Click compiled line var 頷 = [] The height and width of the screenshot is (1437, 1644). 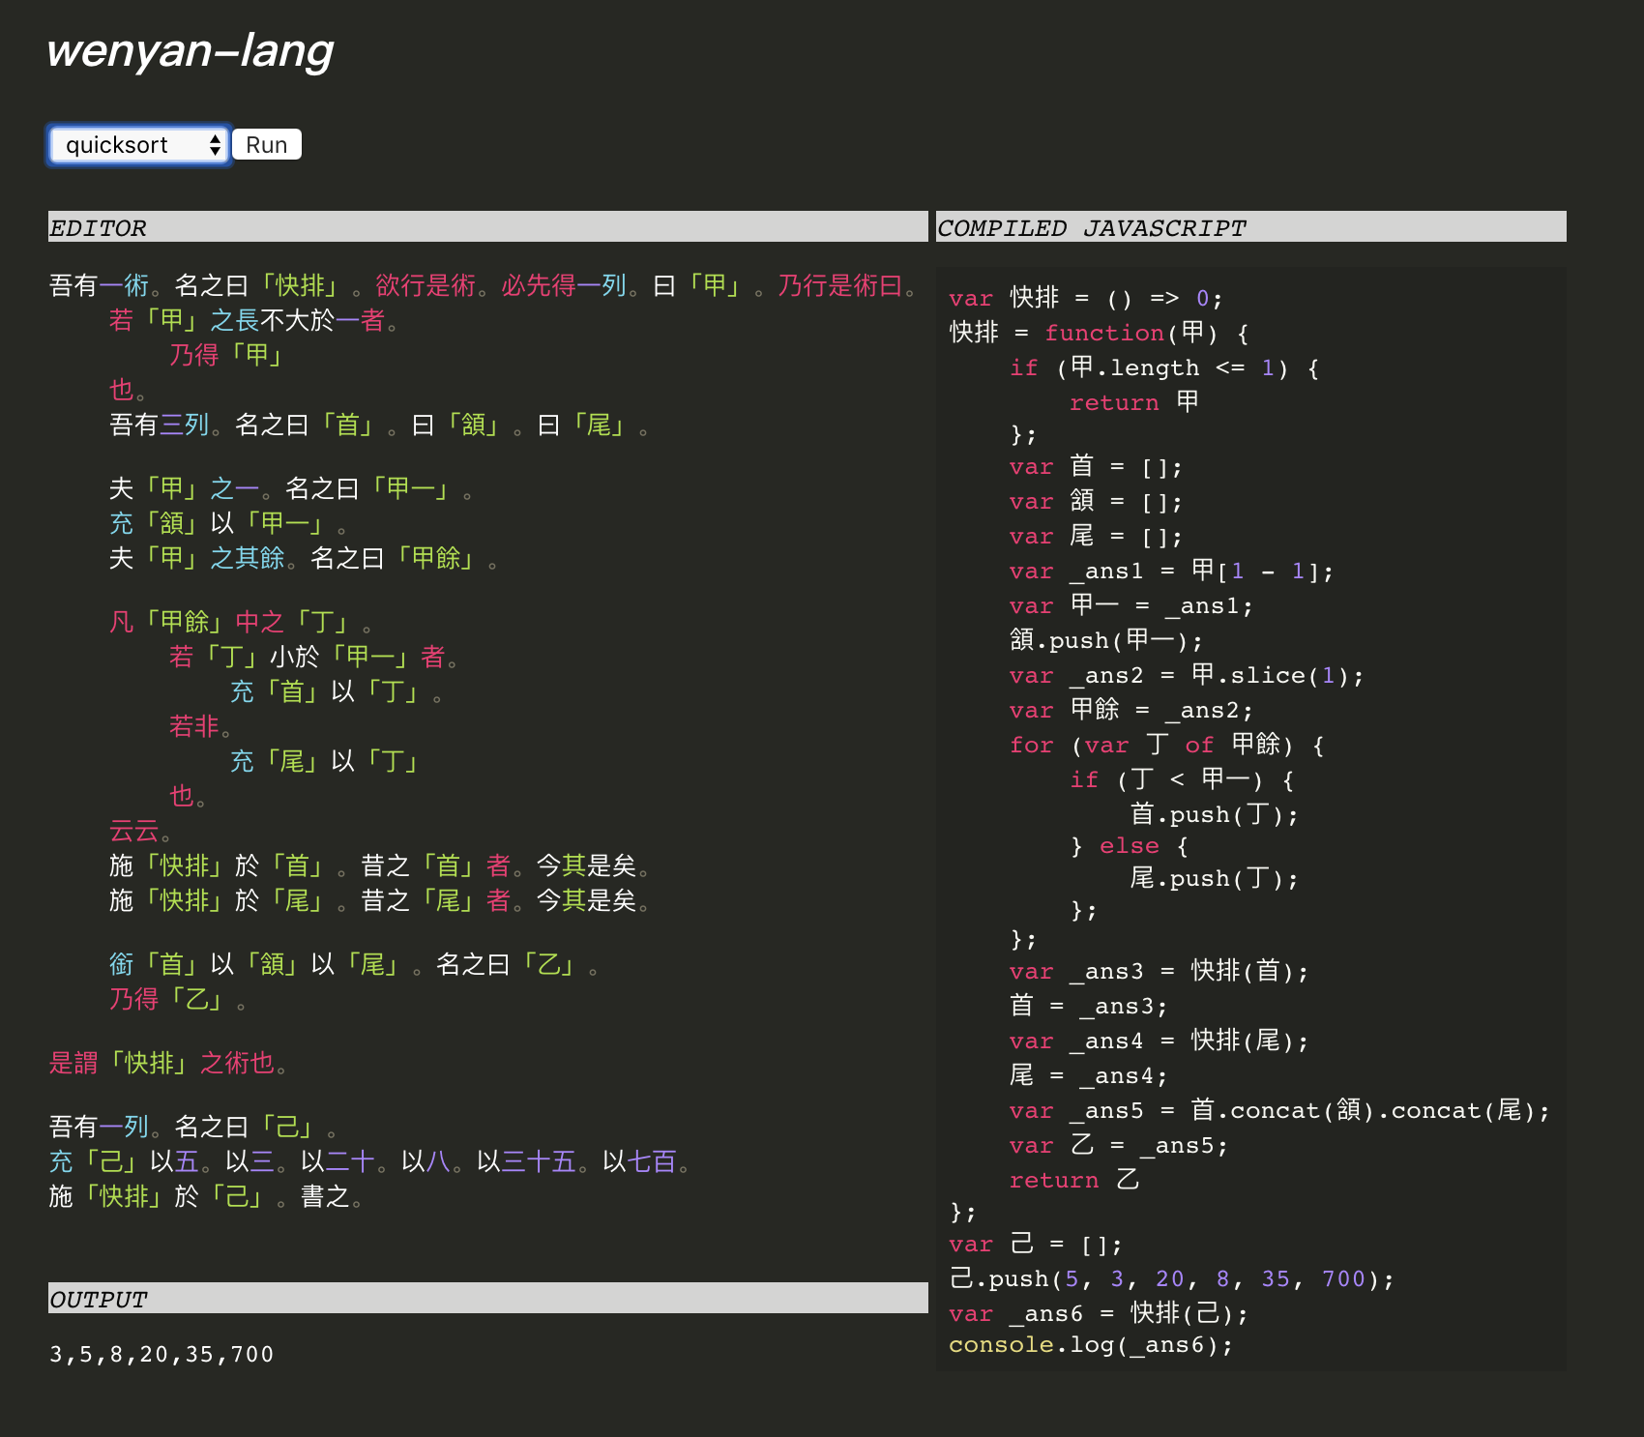[x=1096, y=502]
